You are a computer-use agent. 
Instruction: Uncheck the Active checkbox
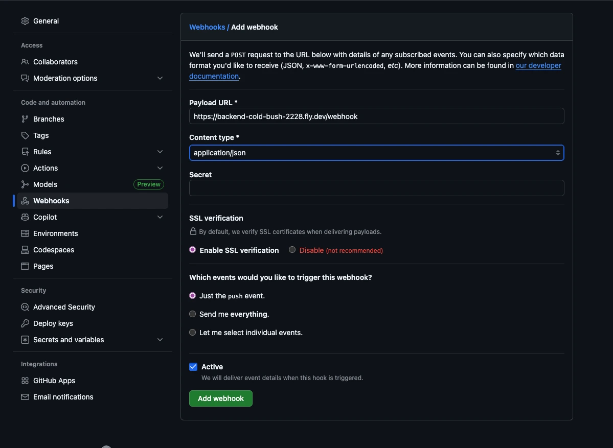pyautogui.click(x=193, y=366)
